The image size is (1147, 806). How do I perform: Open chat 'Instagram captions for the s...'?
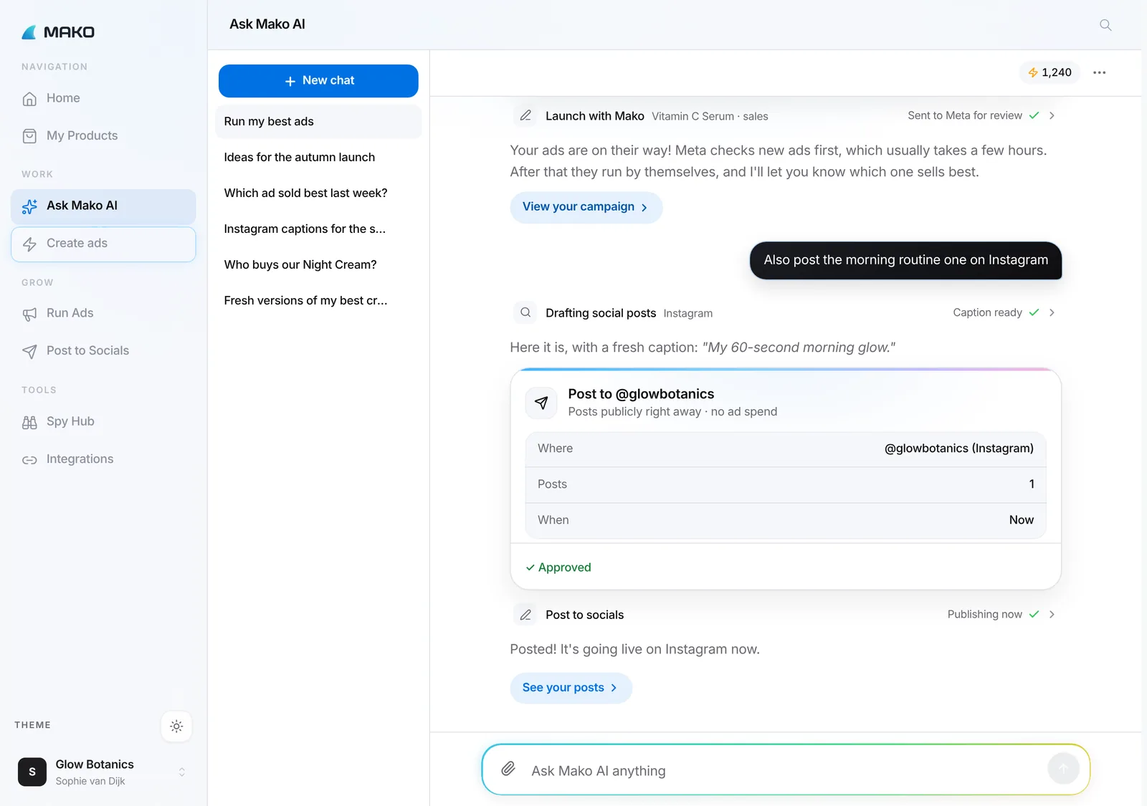tap(318, 229)
